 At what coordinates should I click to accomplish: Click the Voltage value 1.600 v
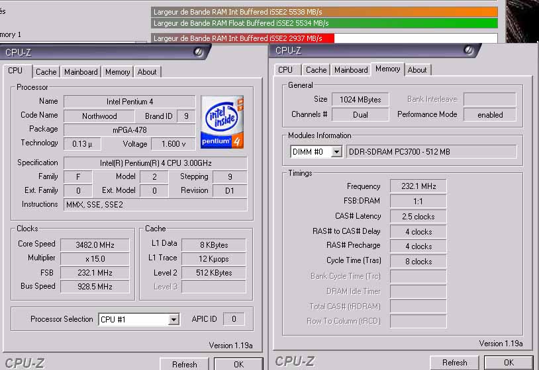pos(173,143)
